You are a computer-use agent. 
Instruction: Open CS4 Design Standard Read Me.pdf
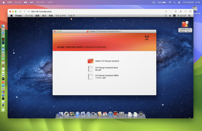click(90, 69)
